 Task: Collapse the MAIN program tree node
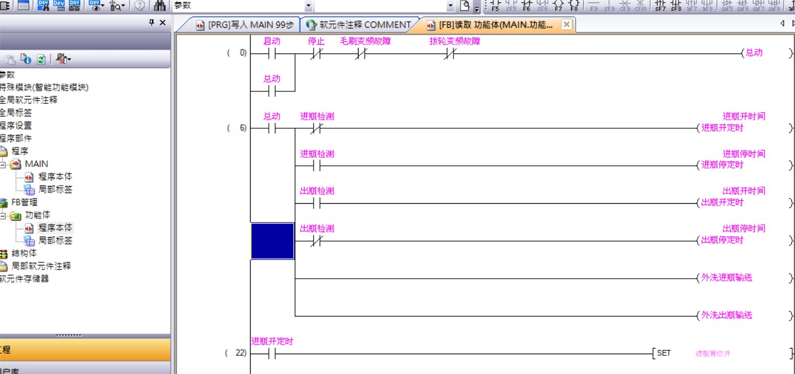[x=3, y=164]
